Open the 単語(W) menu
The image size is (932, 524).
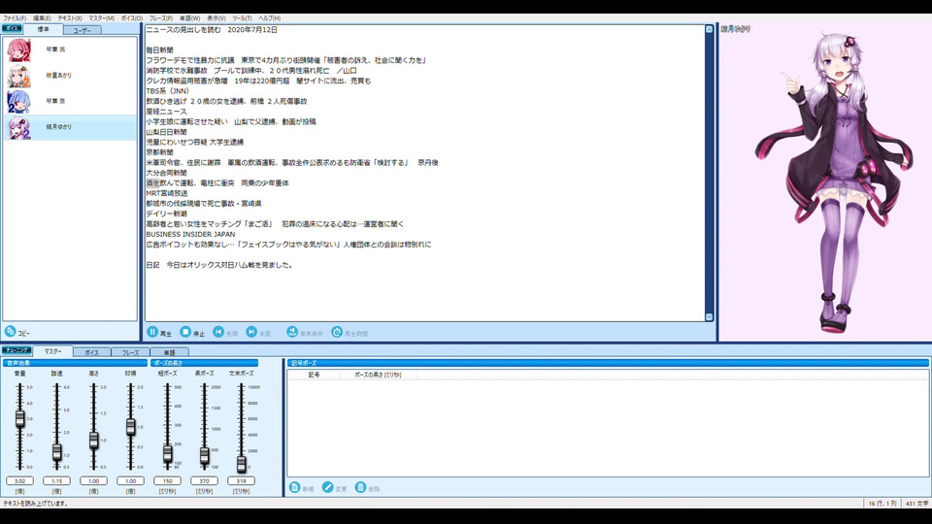[x=189, y=18]
